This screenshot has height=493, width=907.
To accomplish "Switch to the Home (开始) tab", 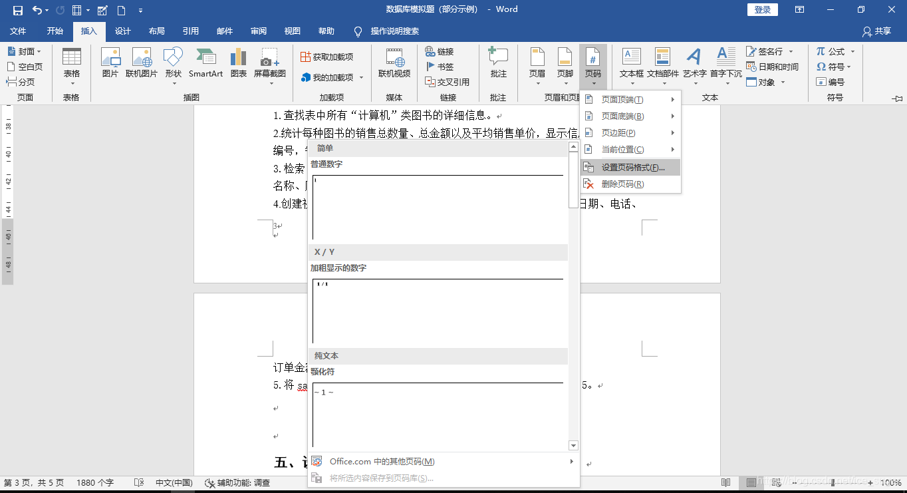I will coord(55,31).
